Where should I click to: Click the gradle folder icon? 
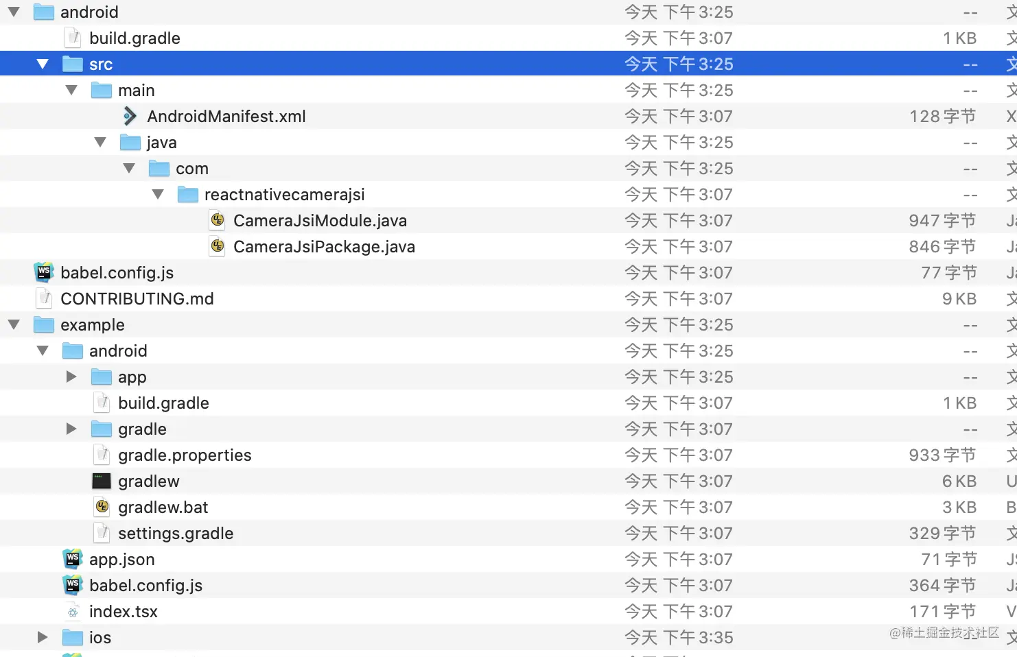102,429
